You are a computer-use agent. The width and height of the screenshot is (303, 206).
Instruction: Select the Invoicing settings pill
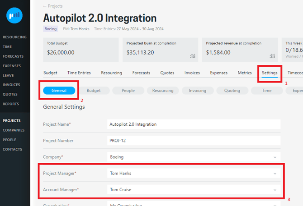point(198,91)
